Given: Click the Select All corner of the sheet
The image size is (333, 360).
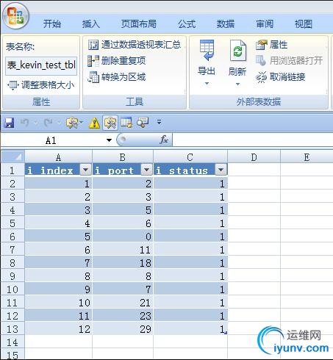Looking at the screenshot, I should click(x=12, y=157).
